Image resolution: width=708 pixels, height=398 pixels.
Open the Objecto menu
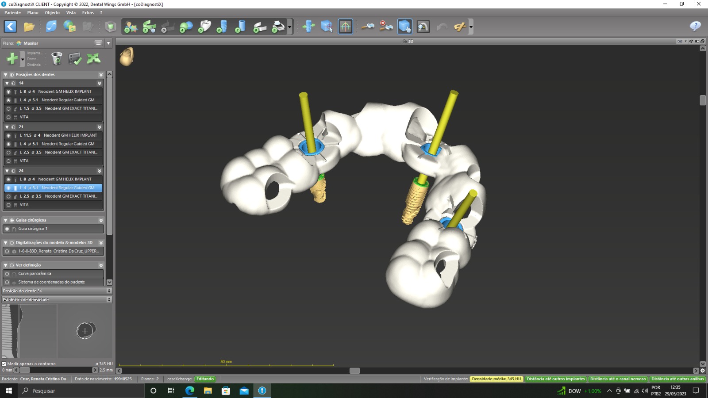[52, 12]
